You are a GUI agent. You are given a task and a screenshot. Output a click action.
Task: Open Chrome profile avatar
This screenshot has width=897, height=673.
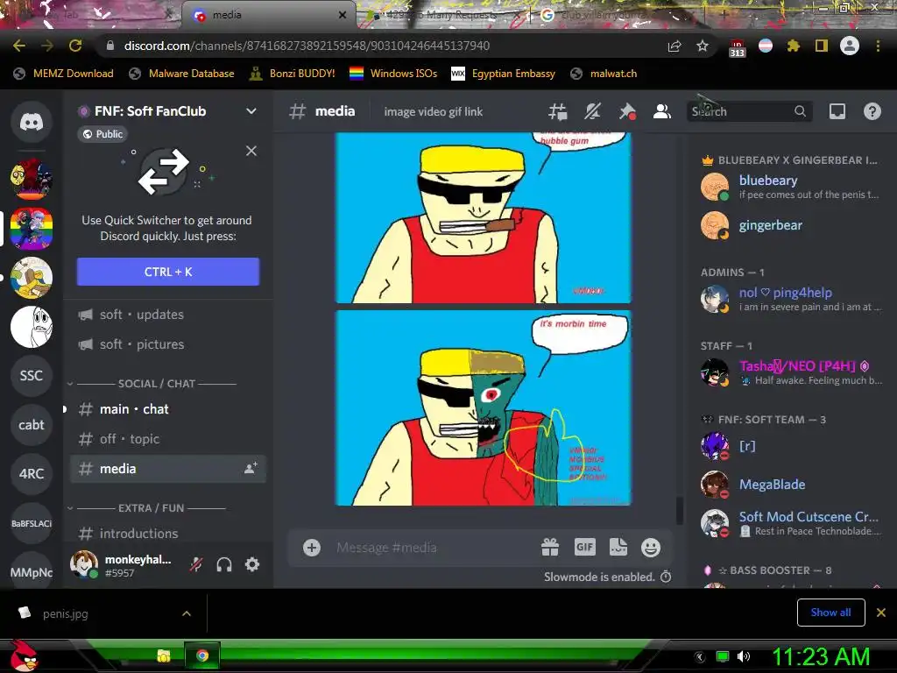tap(850, 46)
